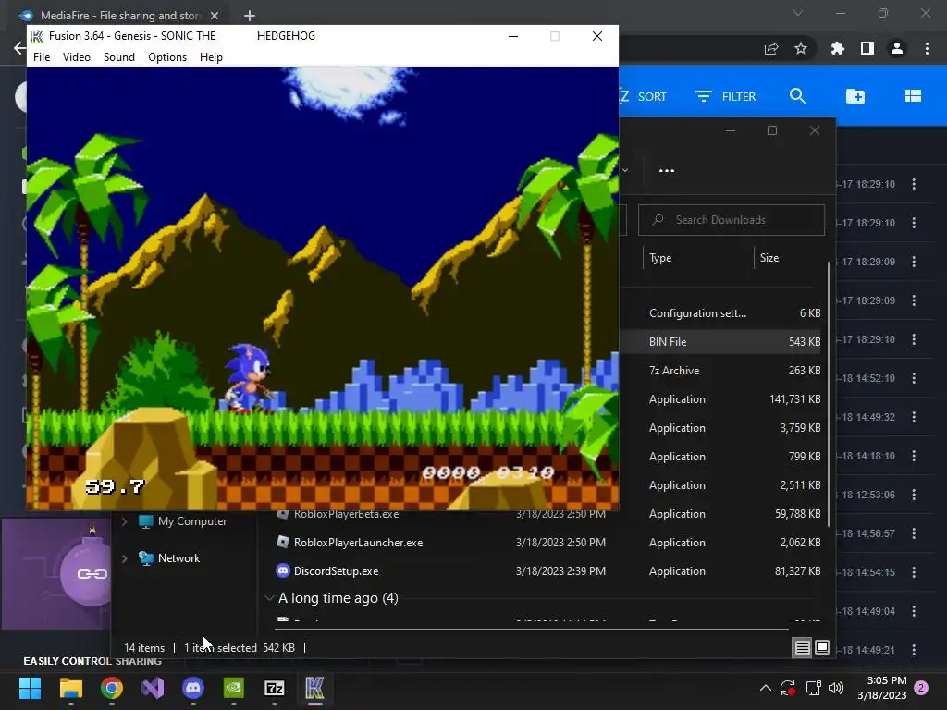Viewport: 947px width, 710px height.
Task: Open Chrome three-dot menu
Action: click(927, 48)
